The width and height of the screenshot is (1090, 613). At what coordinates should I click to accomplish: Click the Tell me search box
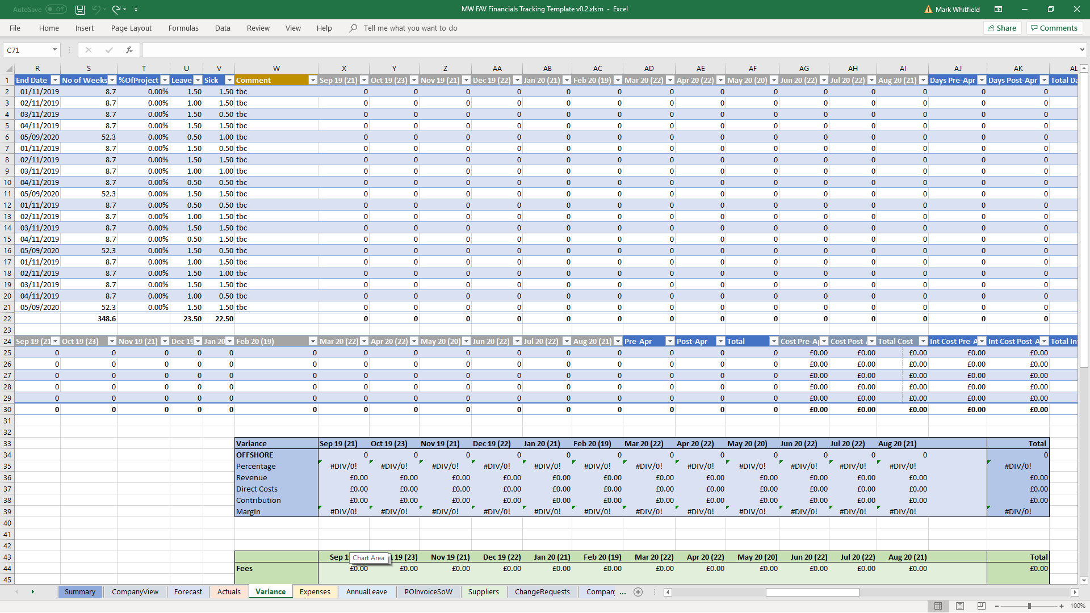[x=410, y=28]
